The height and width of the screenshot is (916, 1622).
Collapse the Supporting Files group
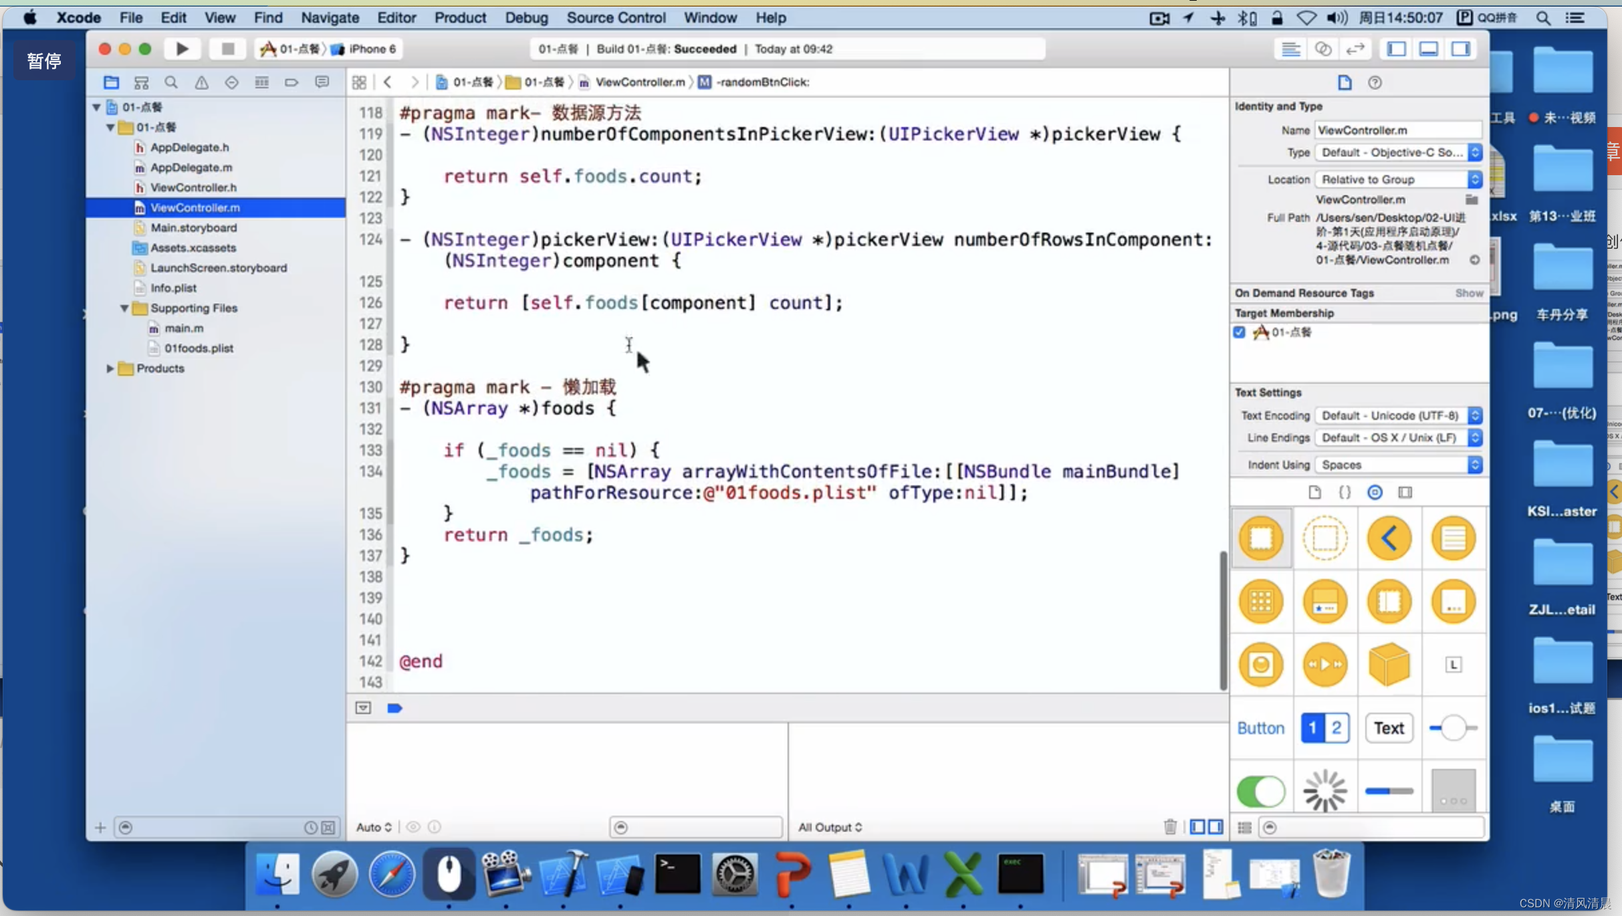tap(124, 308)
